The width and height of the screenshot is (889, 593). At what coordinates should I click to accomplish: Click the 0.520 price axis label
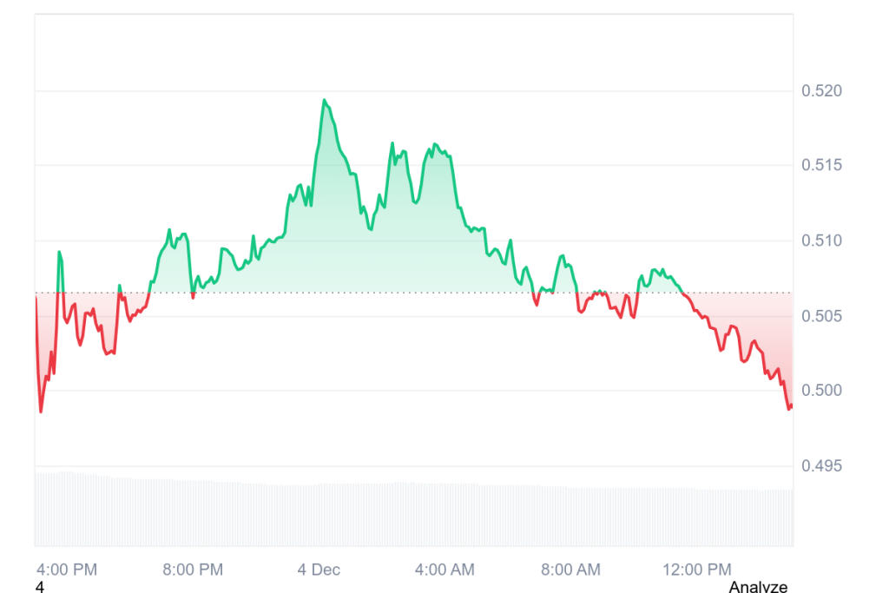[820, 91]
